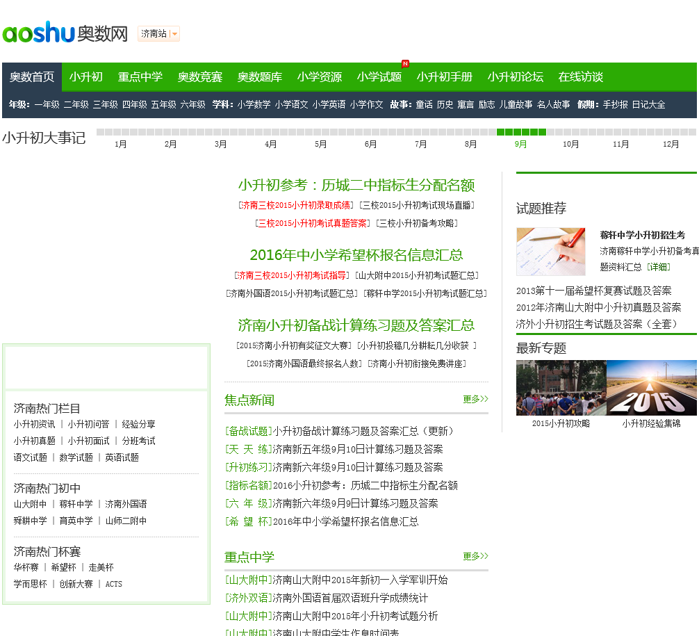Select 一年级 grade link
Image resolution: width=699 pixels, height=636 pixels.
[47, 104]
